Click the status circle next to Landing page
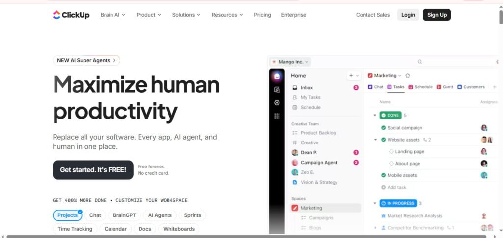The image size is (503, 238). coord(391,152)
